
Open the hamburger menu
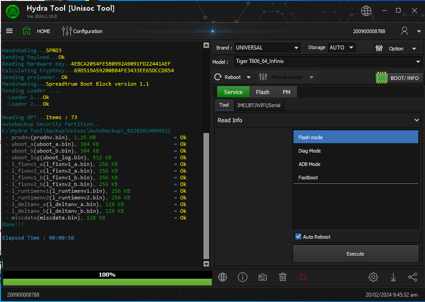9,31
